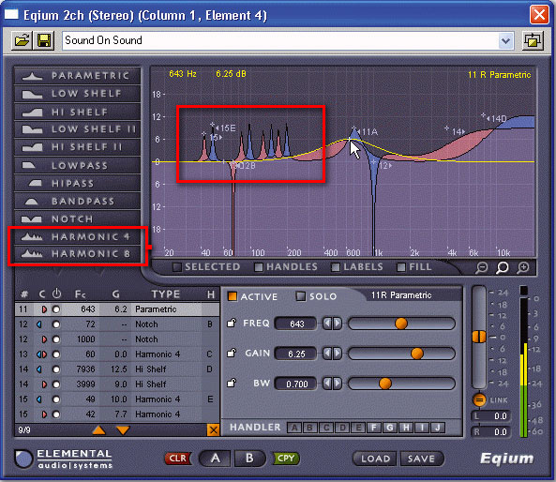Choose the Low Shelf II filter
The height and width of the screenshot is (482, 556).
pos(77,129)
